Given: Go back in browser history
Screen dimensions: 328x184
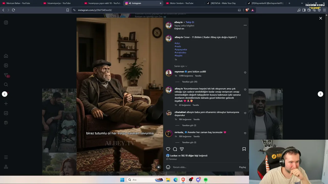Looking at the screenshot, I should click(3, 10).
